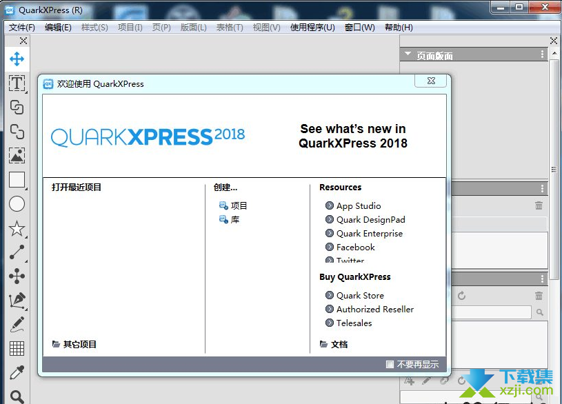Close the right palette group
562x404 pixels.
(554, 41)
